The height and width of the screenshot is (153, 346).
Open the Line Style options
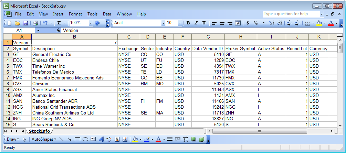tap(170, 139)
